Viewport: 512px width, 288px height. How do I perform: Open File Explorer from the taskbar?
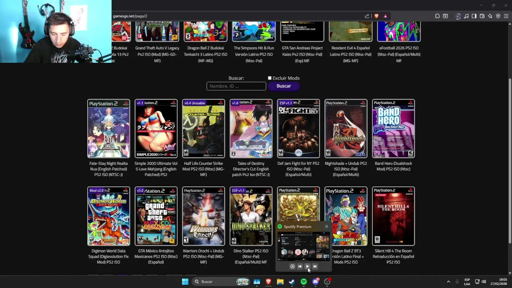point(280,282)
